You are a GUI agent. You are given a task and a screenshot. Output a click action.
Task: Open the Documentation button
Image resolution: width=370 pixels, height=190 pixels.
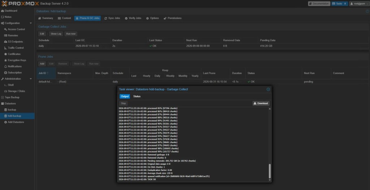(x=319, y=4)
